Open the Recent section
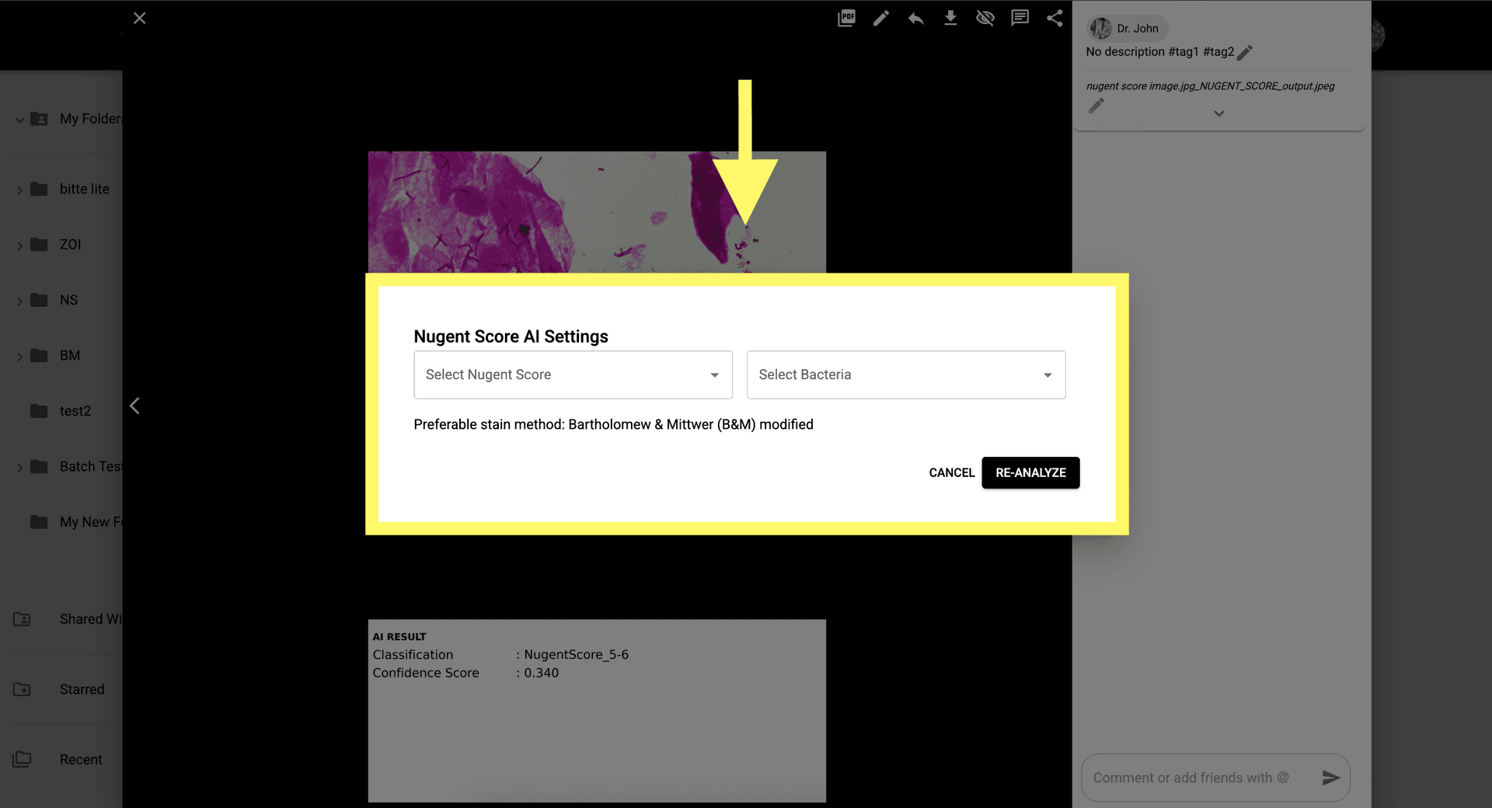Viewport: 1492px width, 808px height. (x=81, y=759)
